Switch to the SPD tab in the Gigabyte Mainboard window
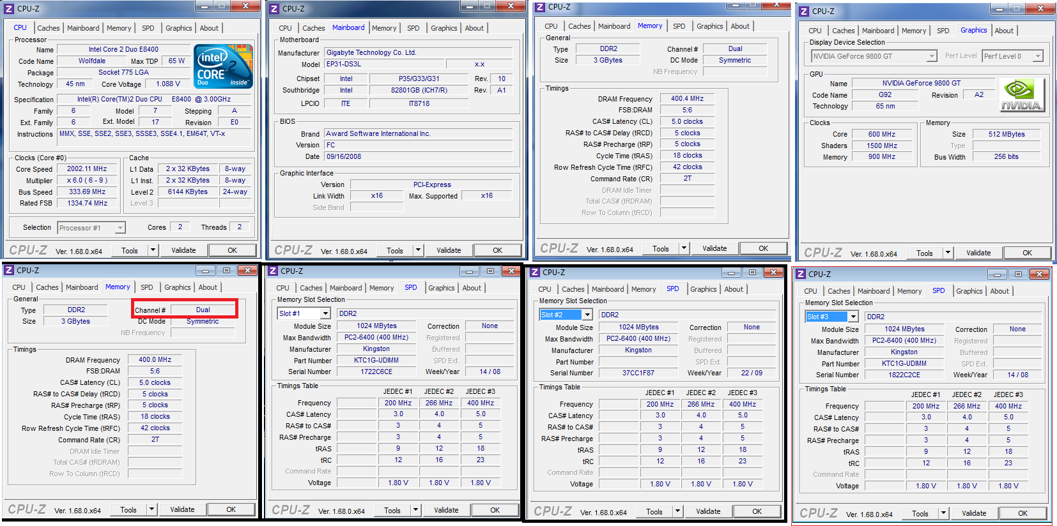1057x526 pixels. pyautogui.click(x=413, y=28)
